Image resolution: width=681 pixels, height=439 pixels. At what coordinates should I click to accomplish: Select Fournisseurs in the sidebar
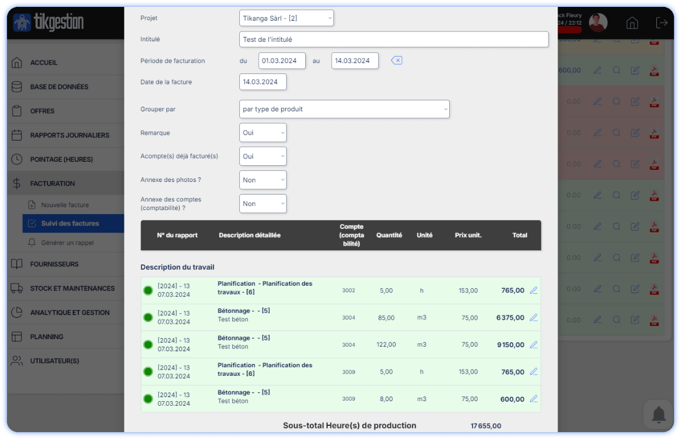tap(55, 265)
